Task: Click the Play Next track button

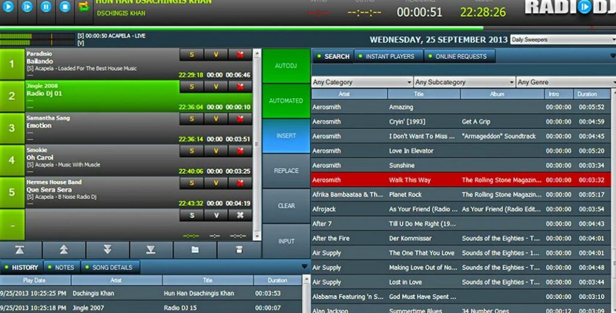Action: pos(26,7)
